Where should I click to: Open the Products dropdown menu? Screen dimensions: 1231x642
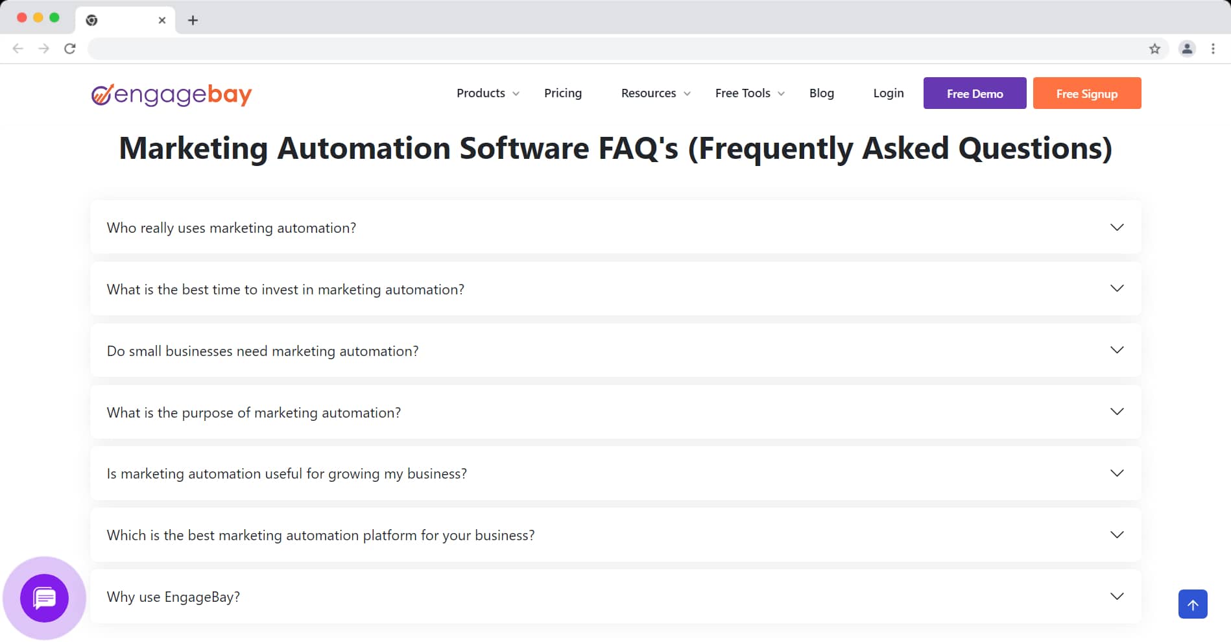488,93
